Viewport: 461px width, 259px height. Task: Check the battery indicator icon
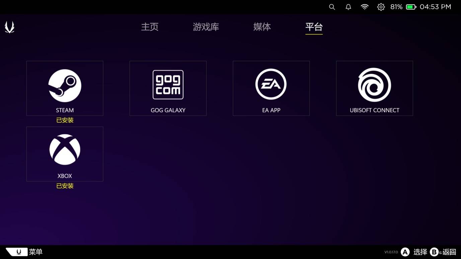411,7
